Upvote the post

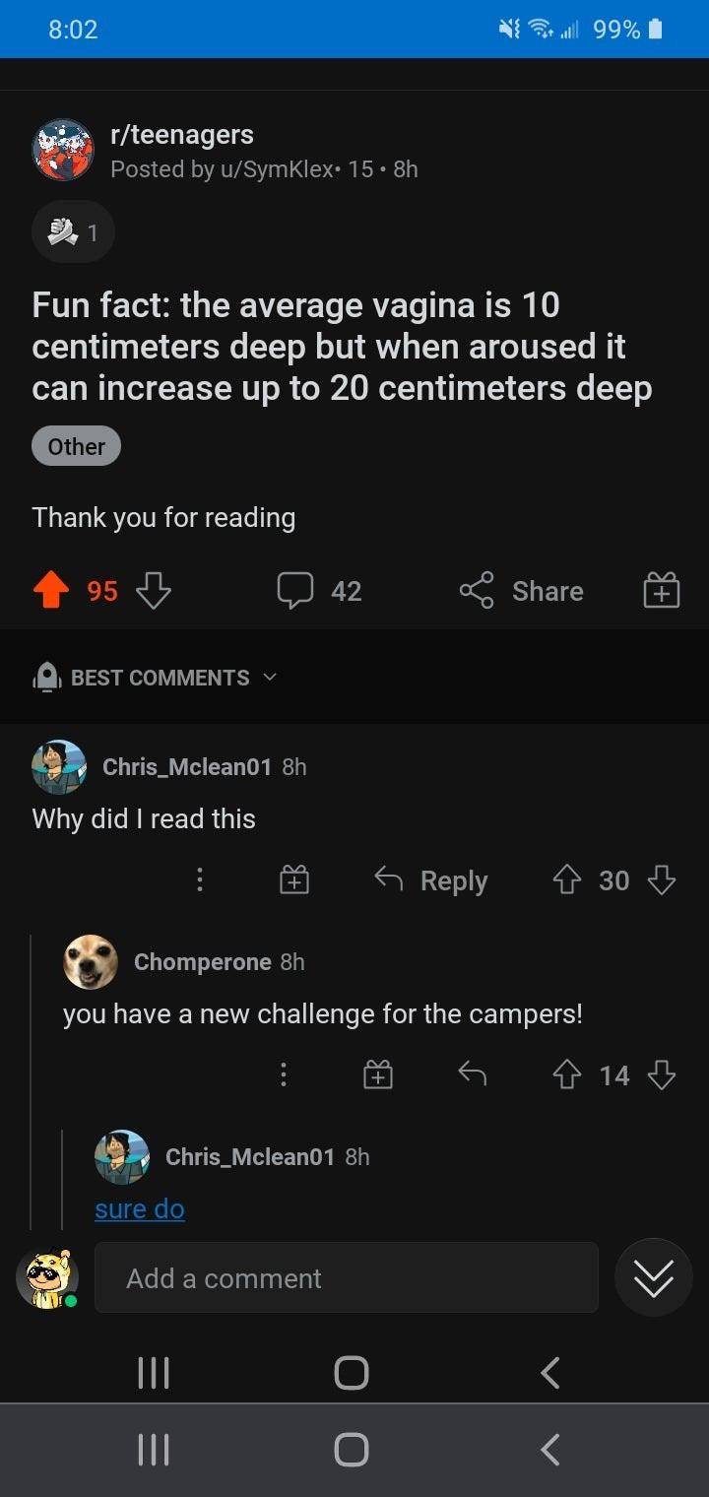(x=52, y=591)
